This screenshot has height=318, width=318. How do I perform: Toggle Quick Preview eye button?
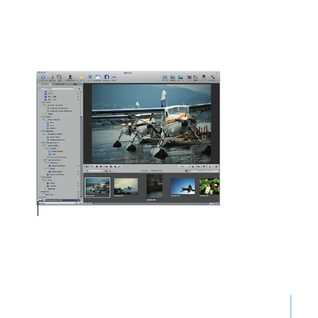(199, 166)
